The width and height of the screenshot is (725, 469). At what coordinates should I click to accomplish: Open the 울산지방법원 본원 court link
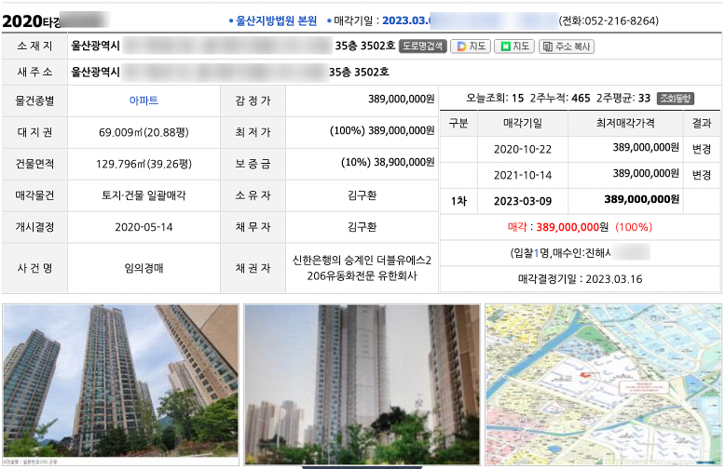coord(276,20)
